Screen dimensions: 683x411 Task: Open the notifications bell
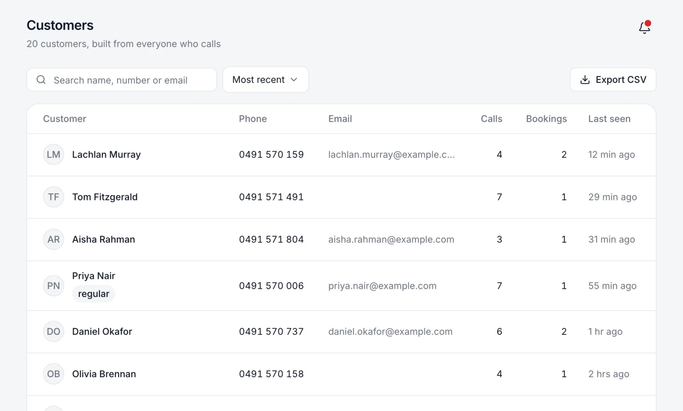click(645, 27)
